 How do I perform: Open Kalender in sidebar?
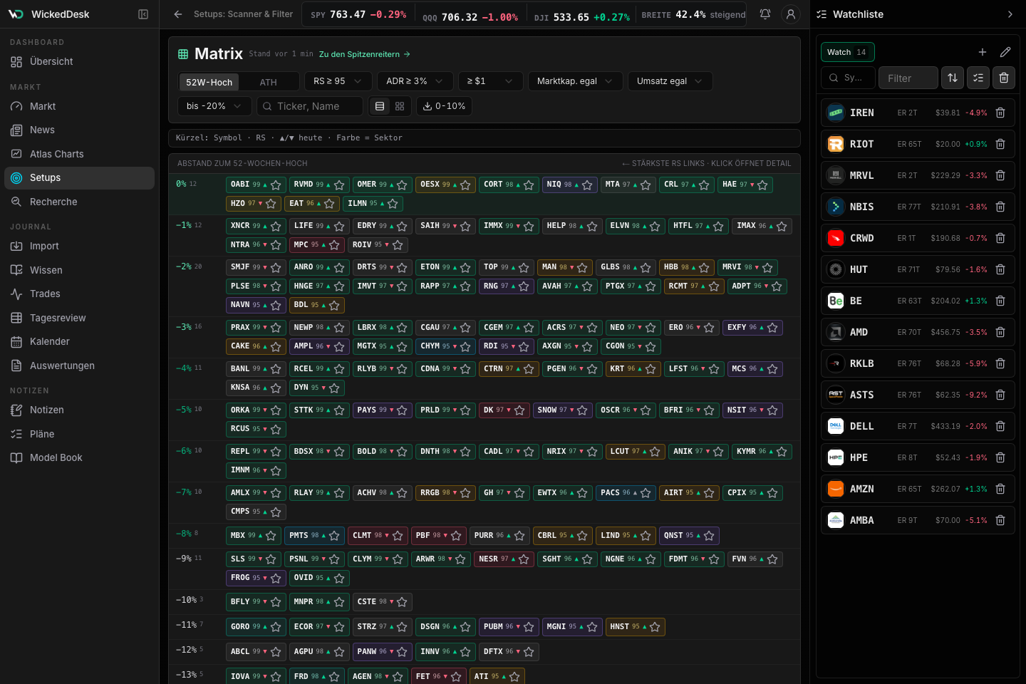click(79, 341)
